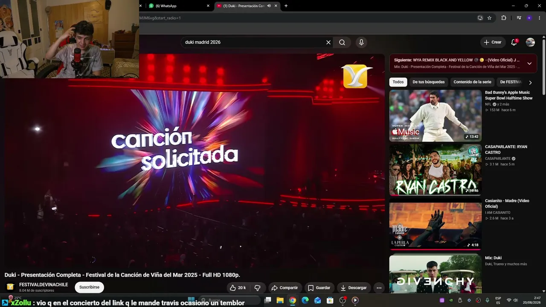The image size is (546, 307).
Task: Clear the YouTube search box text
Action: point(328,42)
